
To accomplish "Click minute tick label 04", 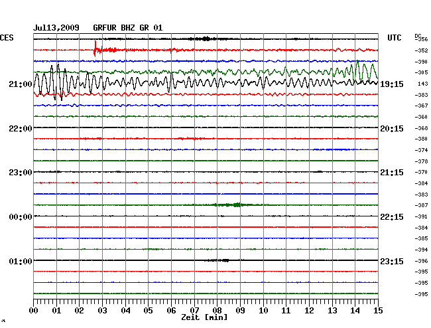I will click(125, 311).
